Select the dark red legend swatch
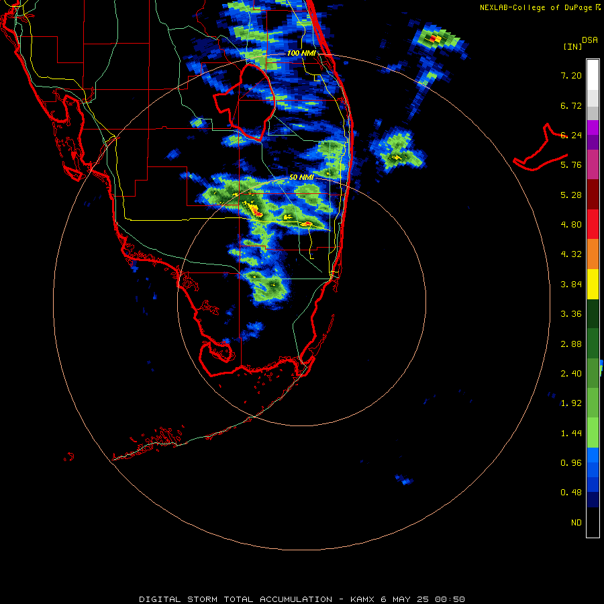 point(593,195)
